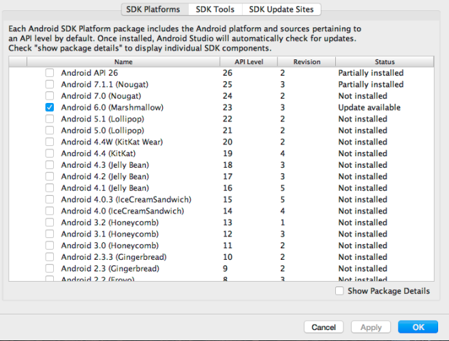Click 'Update available' status for Marshmallow

(369, 107)
